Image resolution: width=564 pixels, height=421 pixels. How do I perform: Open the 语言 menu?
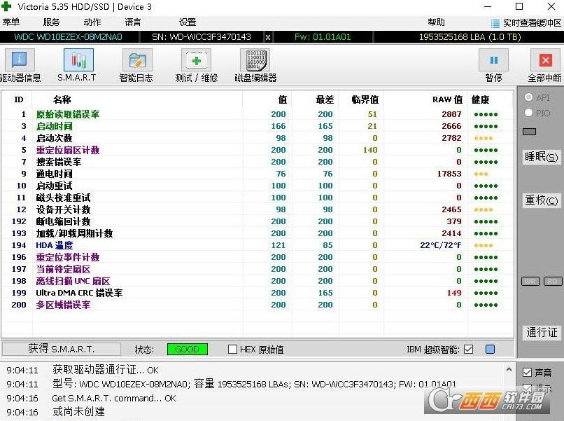133,22
